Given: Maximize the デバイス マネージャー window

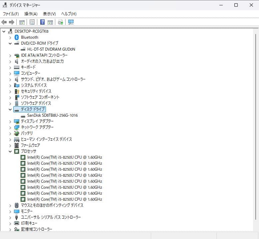Looking at the screenshot, I should pyautogui.click(x=236, y=5).
